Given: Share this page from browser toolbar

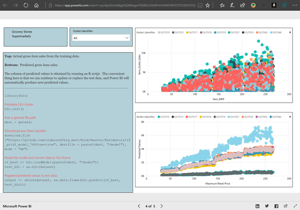Looking at the screenshot, I should pos(243,5).
